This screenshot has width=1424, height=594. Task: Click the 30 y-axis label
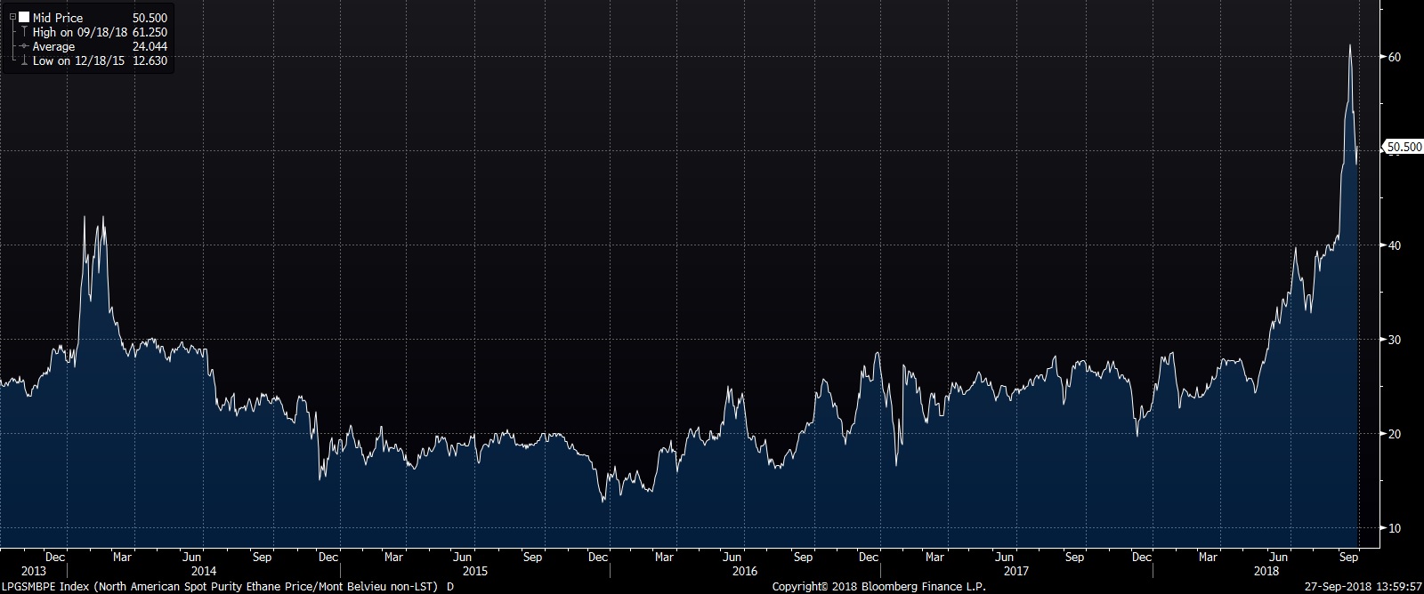coord(1394,340)
